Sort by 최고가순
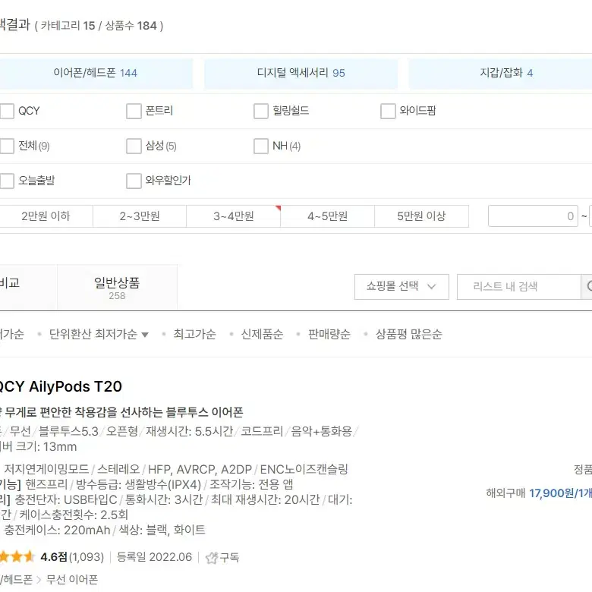Screen dimensions: 592x592 [x=194, y=334]
